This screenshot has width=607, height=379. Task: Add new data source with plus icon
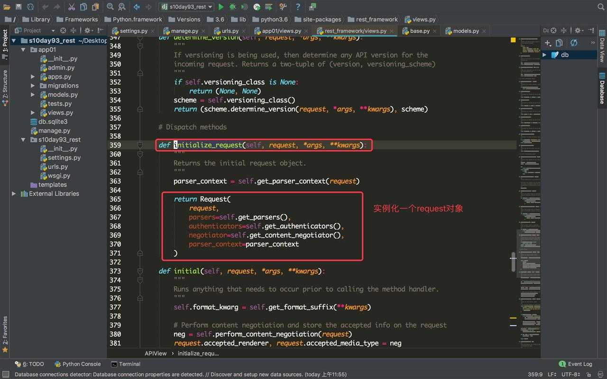(548, 43)
